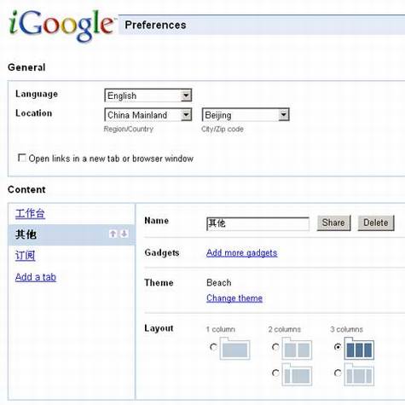Select the lower 3 columns radio button
Screen dimensions: 405x405
(338, 373)
